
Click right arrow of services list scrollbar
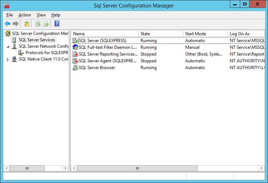click(261, 168)
